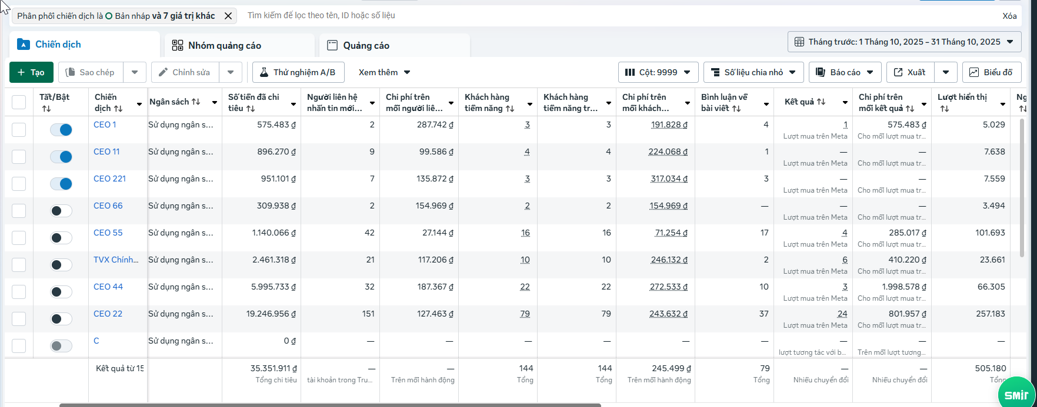Image resolution: width=1037 pixels, height=407 pixels.
Task: Open the CEO 22 campaign link
Action: click(x=108, y=314)
